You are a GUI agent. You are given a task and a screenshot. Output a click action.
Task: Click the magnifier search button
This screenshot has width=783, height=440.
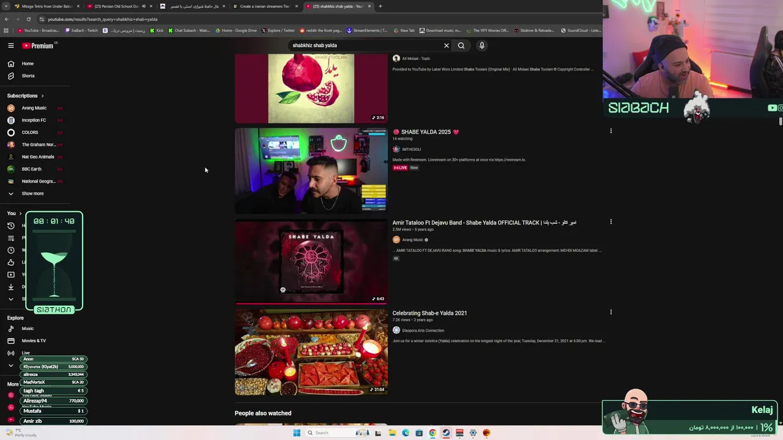[461, 45]
